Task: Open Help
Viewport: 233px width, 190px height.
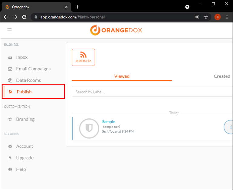Action: point(21,169)
